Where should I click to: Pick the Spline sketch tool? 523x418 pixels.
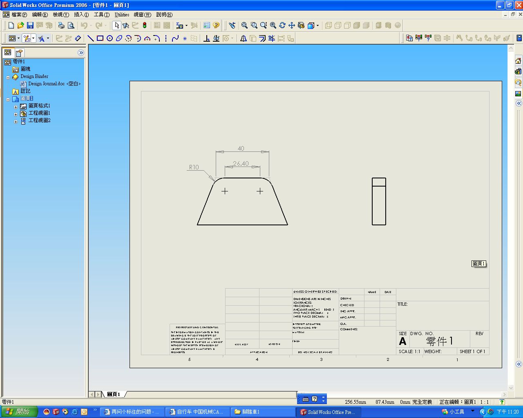[175, 38]
